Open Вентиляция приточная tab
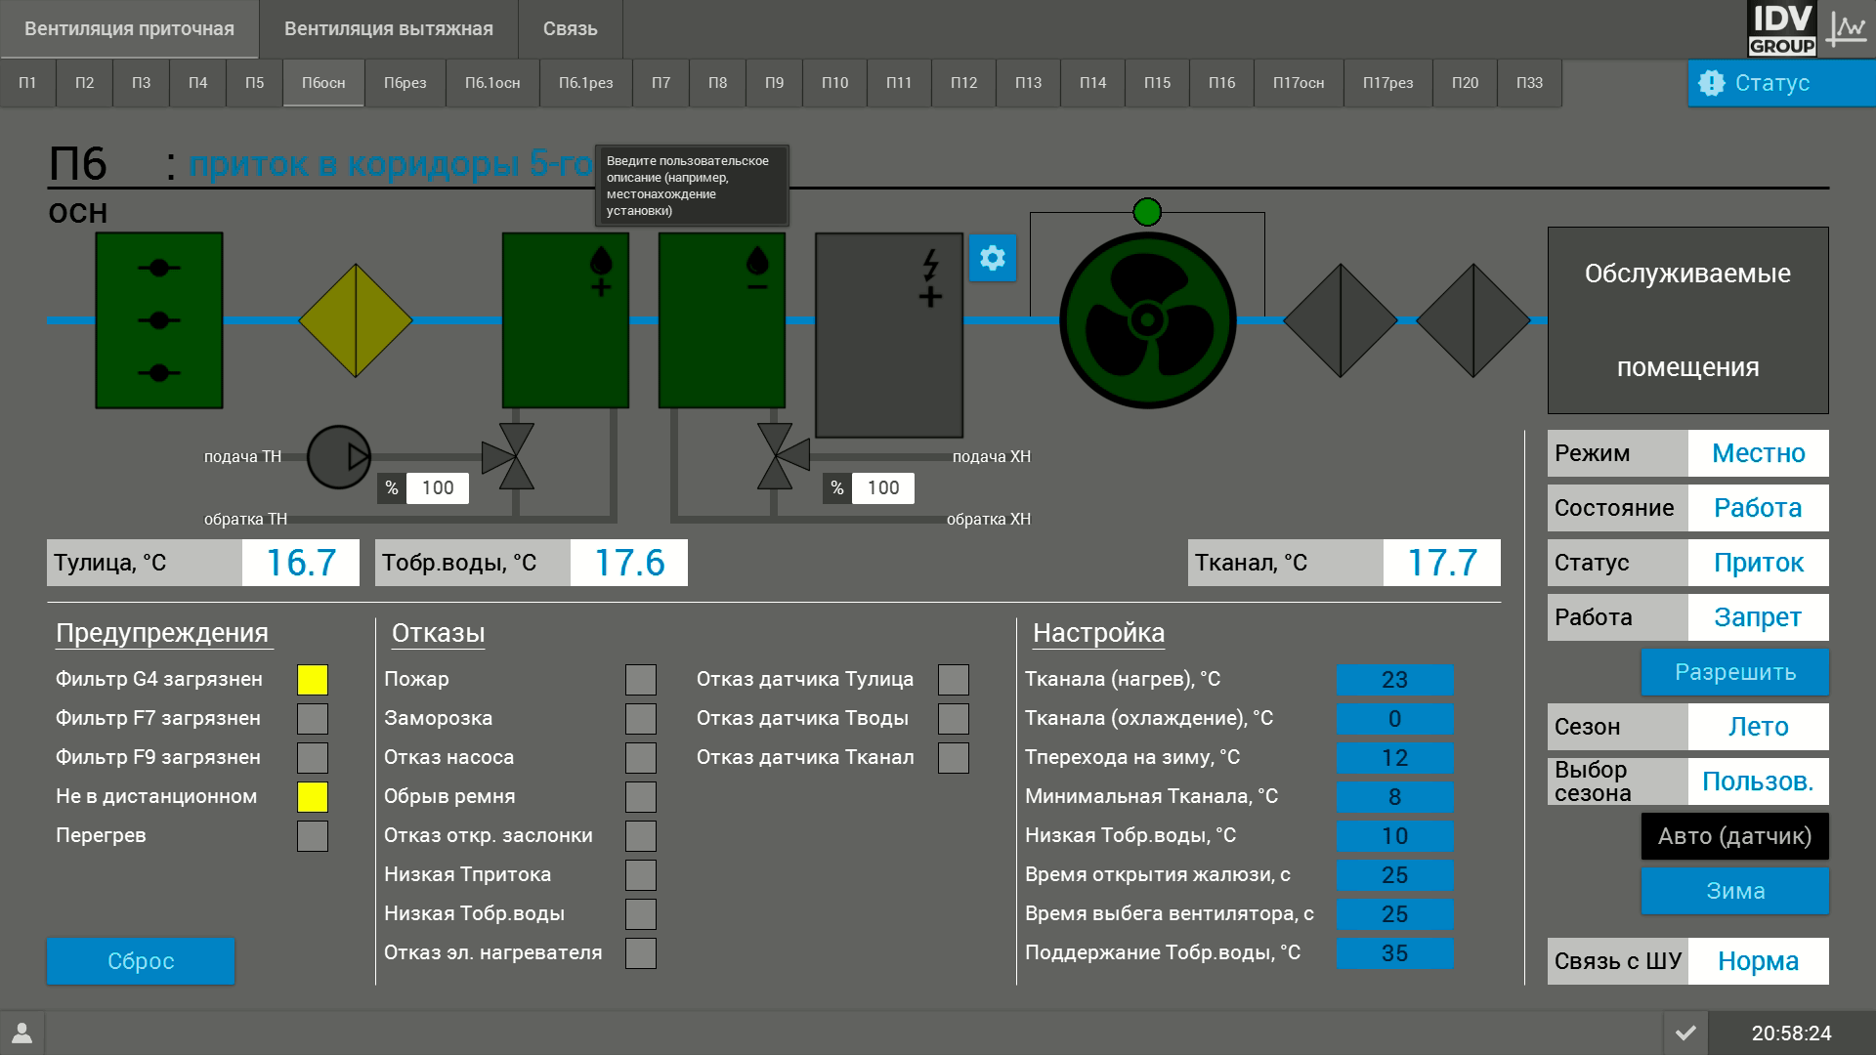Screen dimensions: 1876x1055 [x=129, y=29]
